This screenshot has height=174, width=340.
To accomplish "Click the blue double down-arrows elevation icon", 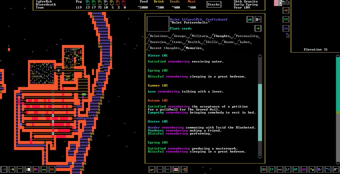I will click(x=286, y=28).
